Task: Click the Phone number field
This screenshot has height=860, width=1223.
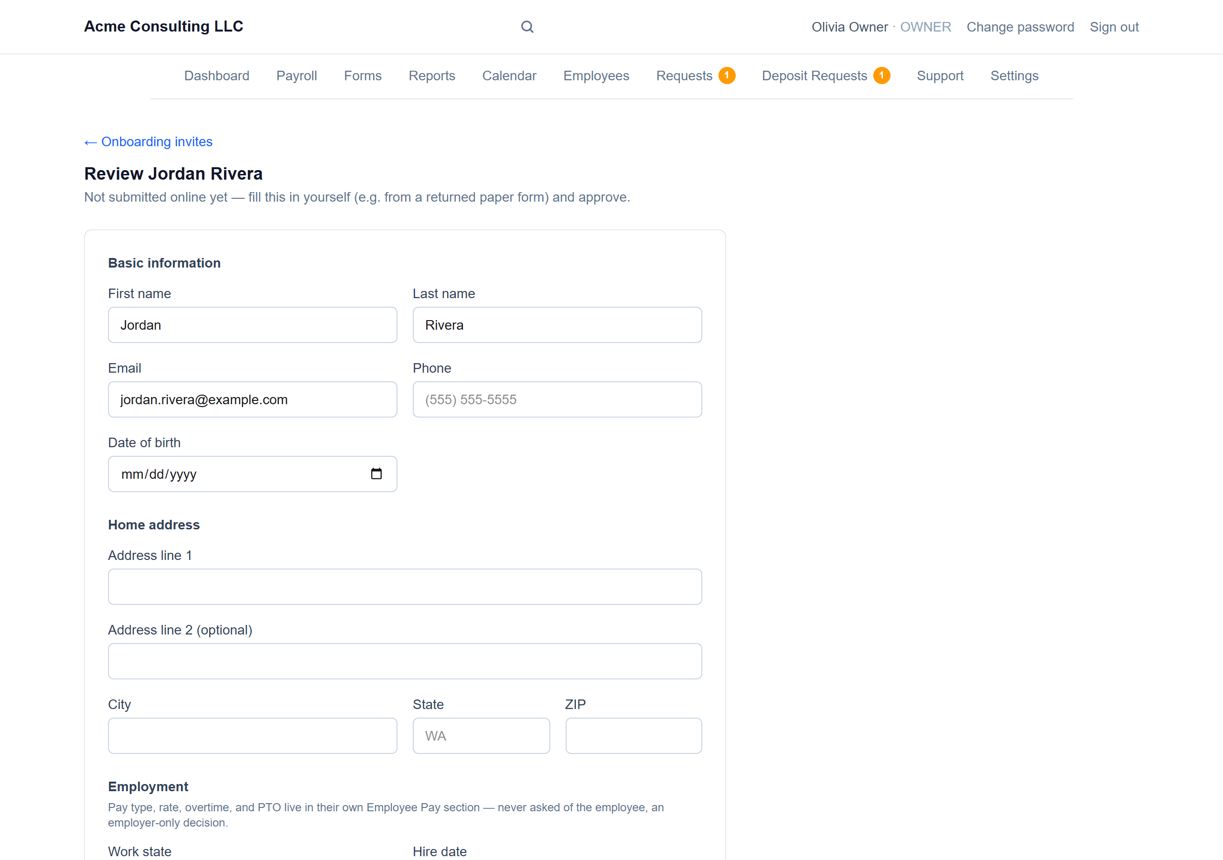Action: 557,399
